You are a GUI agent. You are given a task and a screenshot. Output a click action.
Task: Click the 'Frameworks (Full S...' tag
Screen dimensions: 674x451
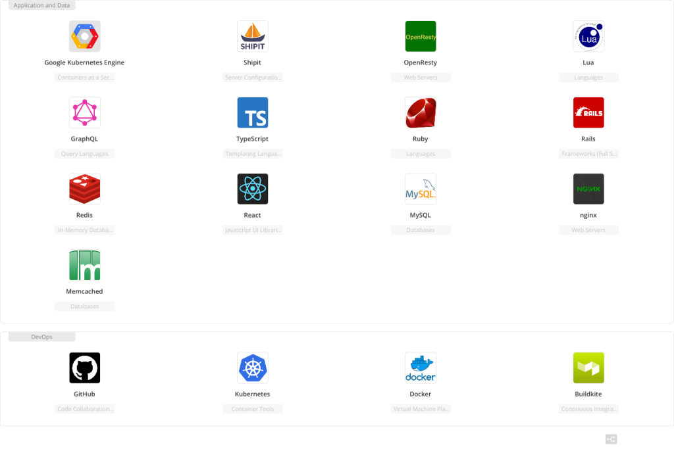[x=588, y=154]
